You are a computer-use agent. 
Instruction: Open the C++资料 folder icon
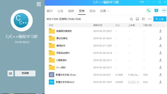click(52, 68)
